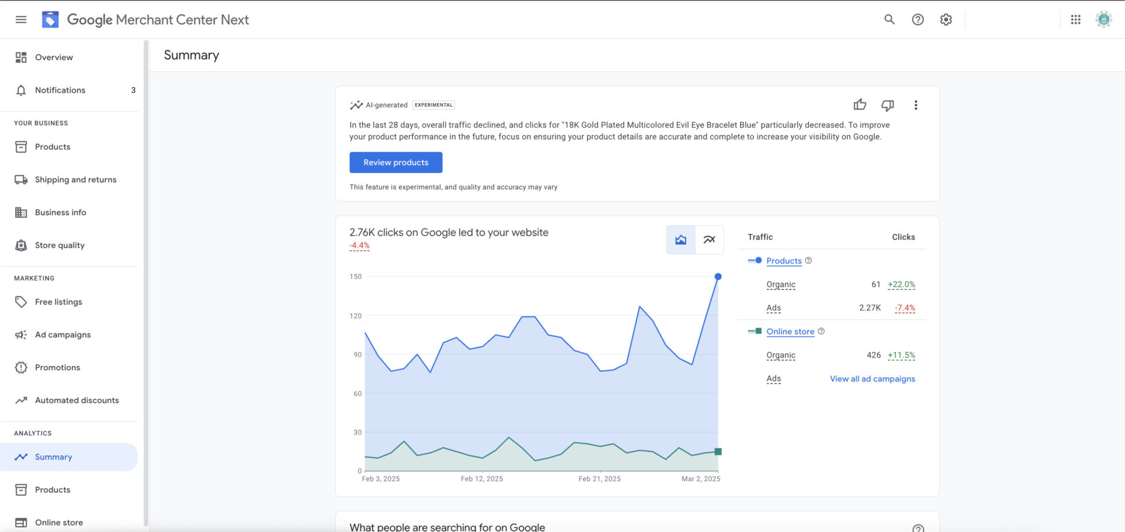1125x532 pixels.
Task: Click the notifications count badge 3
Action: coord(133,90)
